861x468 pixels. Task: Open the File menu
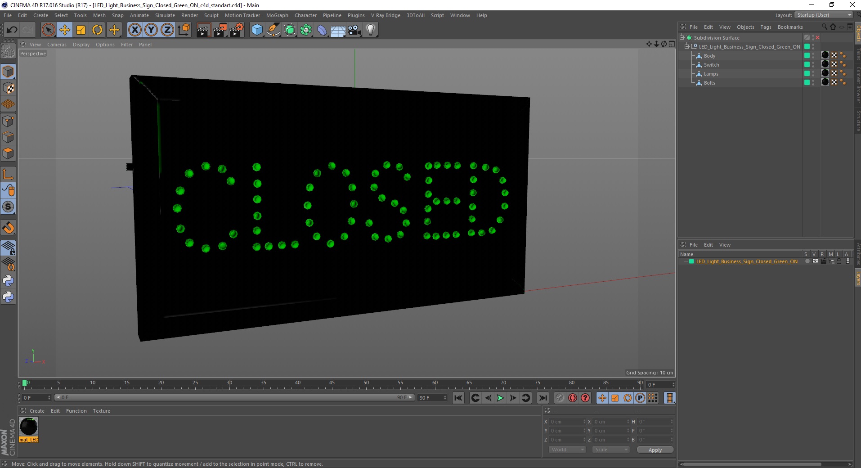pos(8,15)
